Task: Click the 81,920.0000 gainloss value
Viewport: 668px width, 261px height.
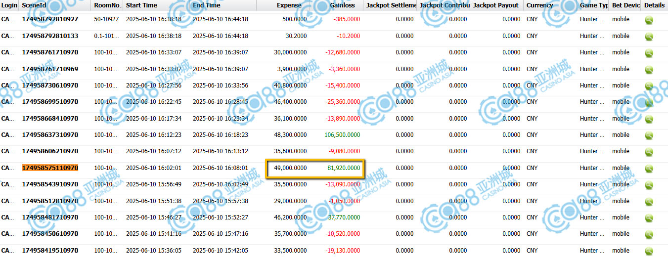Action: pos(344,168)
